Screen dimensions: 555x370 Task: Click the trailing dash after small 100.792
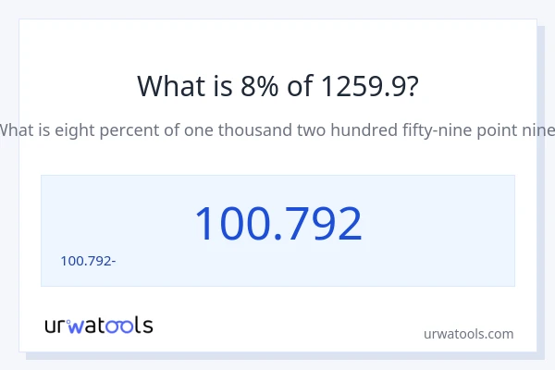point(113,260)
